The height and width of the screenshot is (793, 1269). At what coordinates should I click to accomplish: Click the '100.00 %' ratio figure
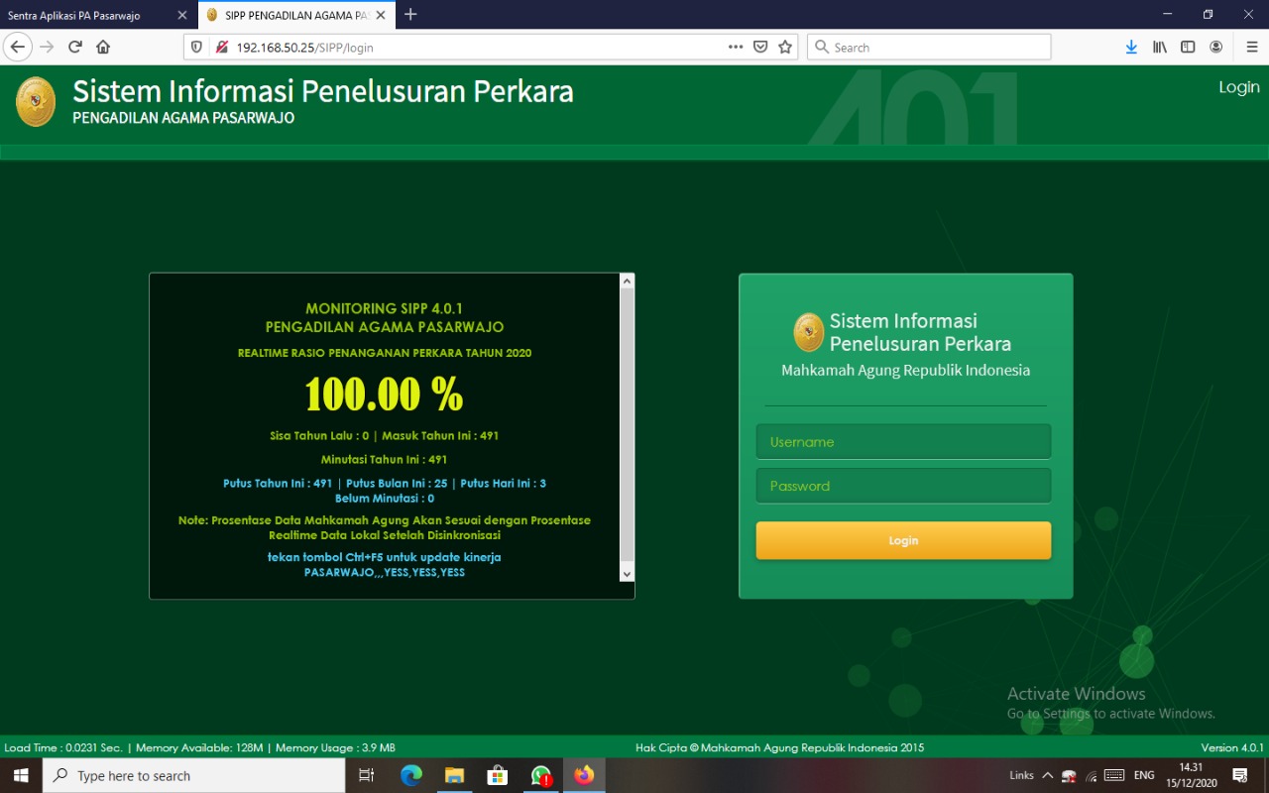[x=385, y=395]
